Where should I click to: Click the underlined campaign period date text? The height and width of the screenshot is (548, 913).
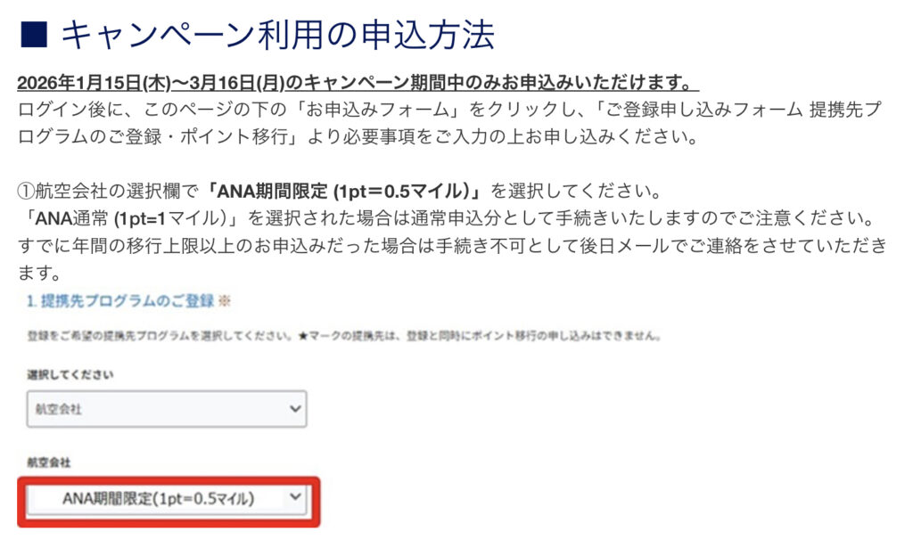click(357, 83)
